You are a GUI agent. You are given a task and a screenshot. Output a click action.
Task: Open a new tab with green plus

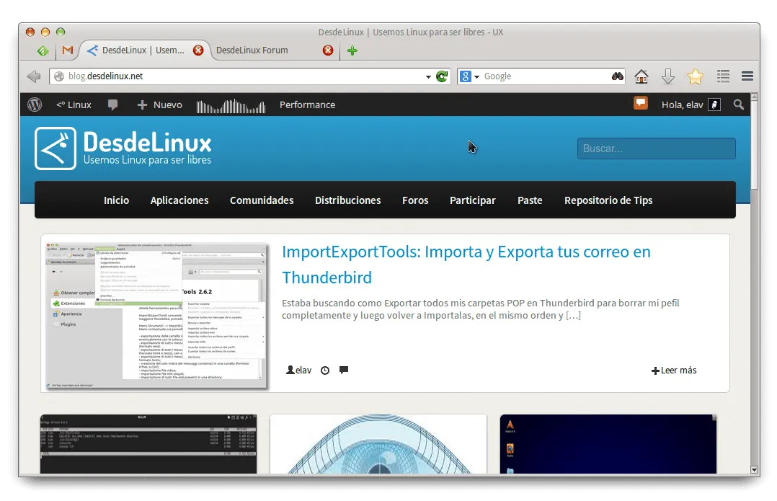352,50
